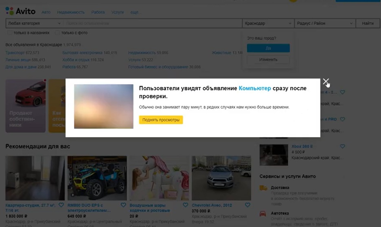Confirm city with Да button
Viewport: 381px width, 227px height.
click(268, 48)
